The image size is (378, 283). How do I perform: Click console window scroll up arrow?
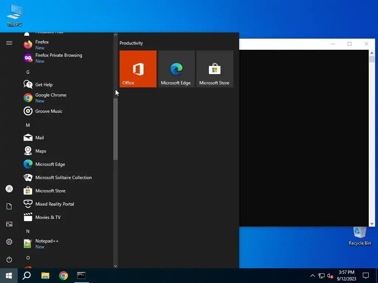372,53
